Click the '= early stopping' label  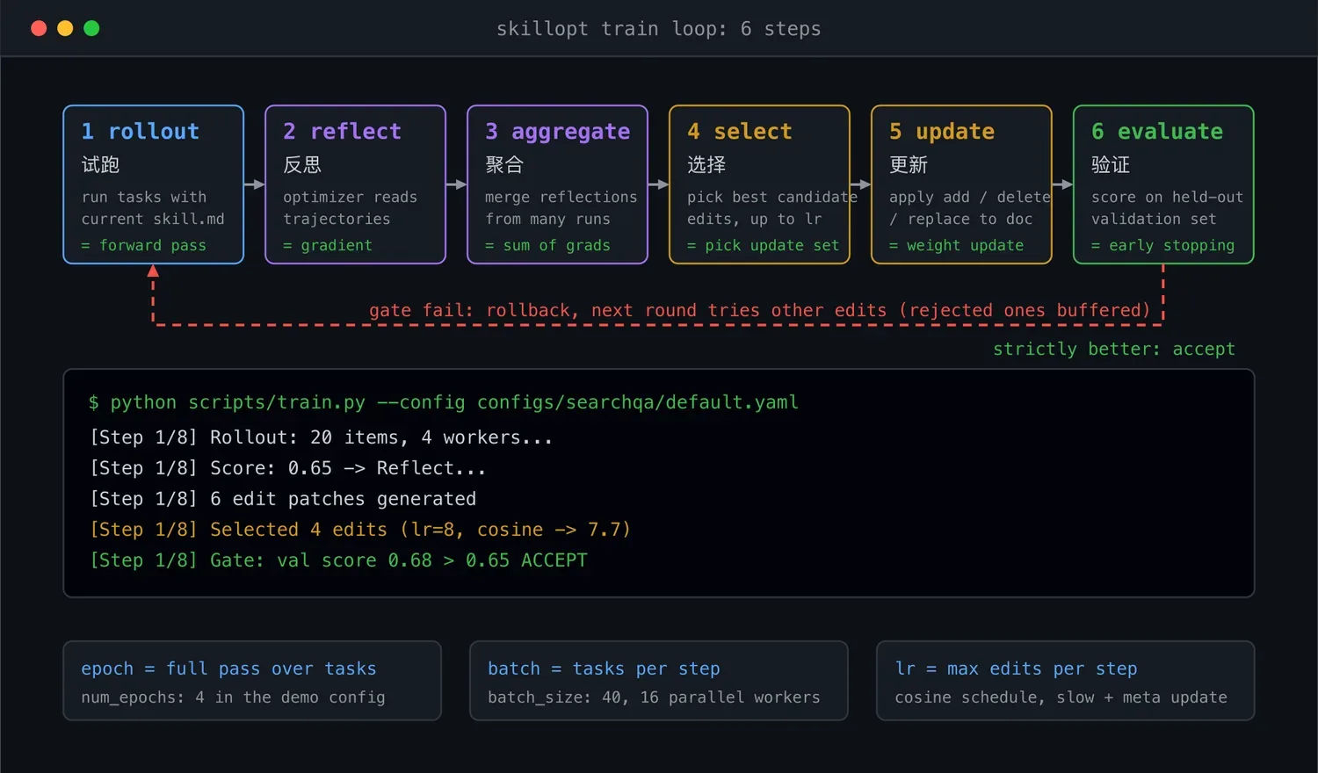click(x=1163, y=245)
